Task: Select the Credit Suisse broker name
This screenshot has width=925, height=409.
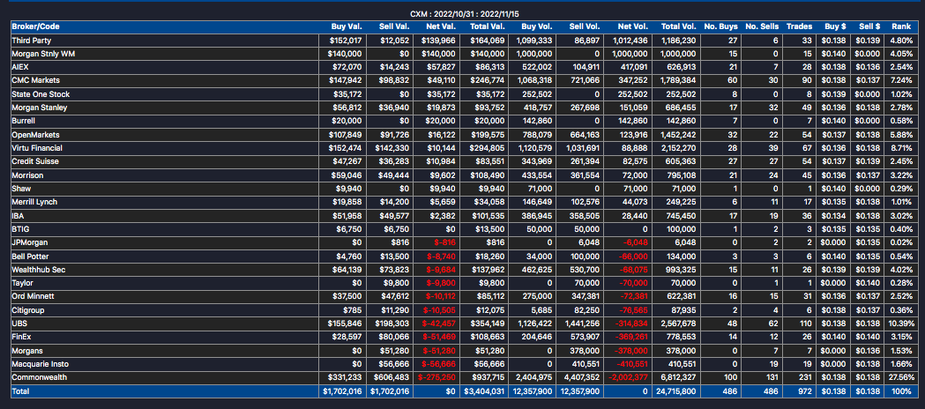Action: point(34,161)
